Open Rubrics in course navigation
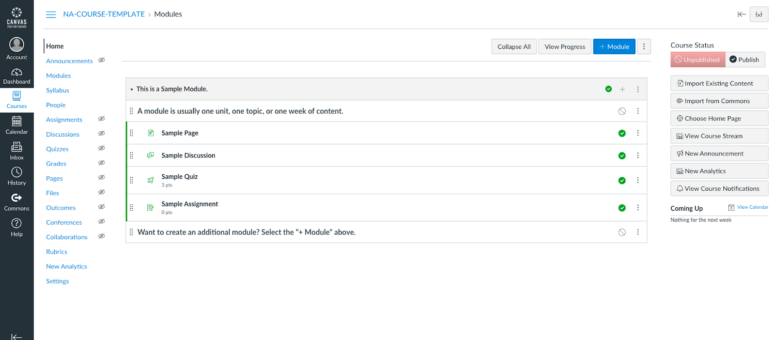 tap(57, 252)
